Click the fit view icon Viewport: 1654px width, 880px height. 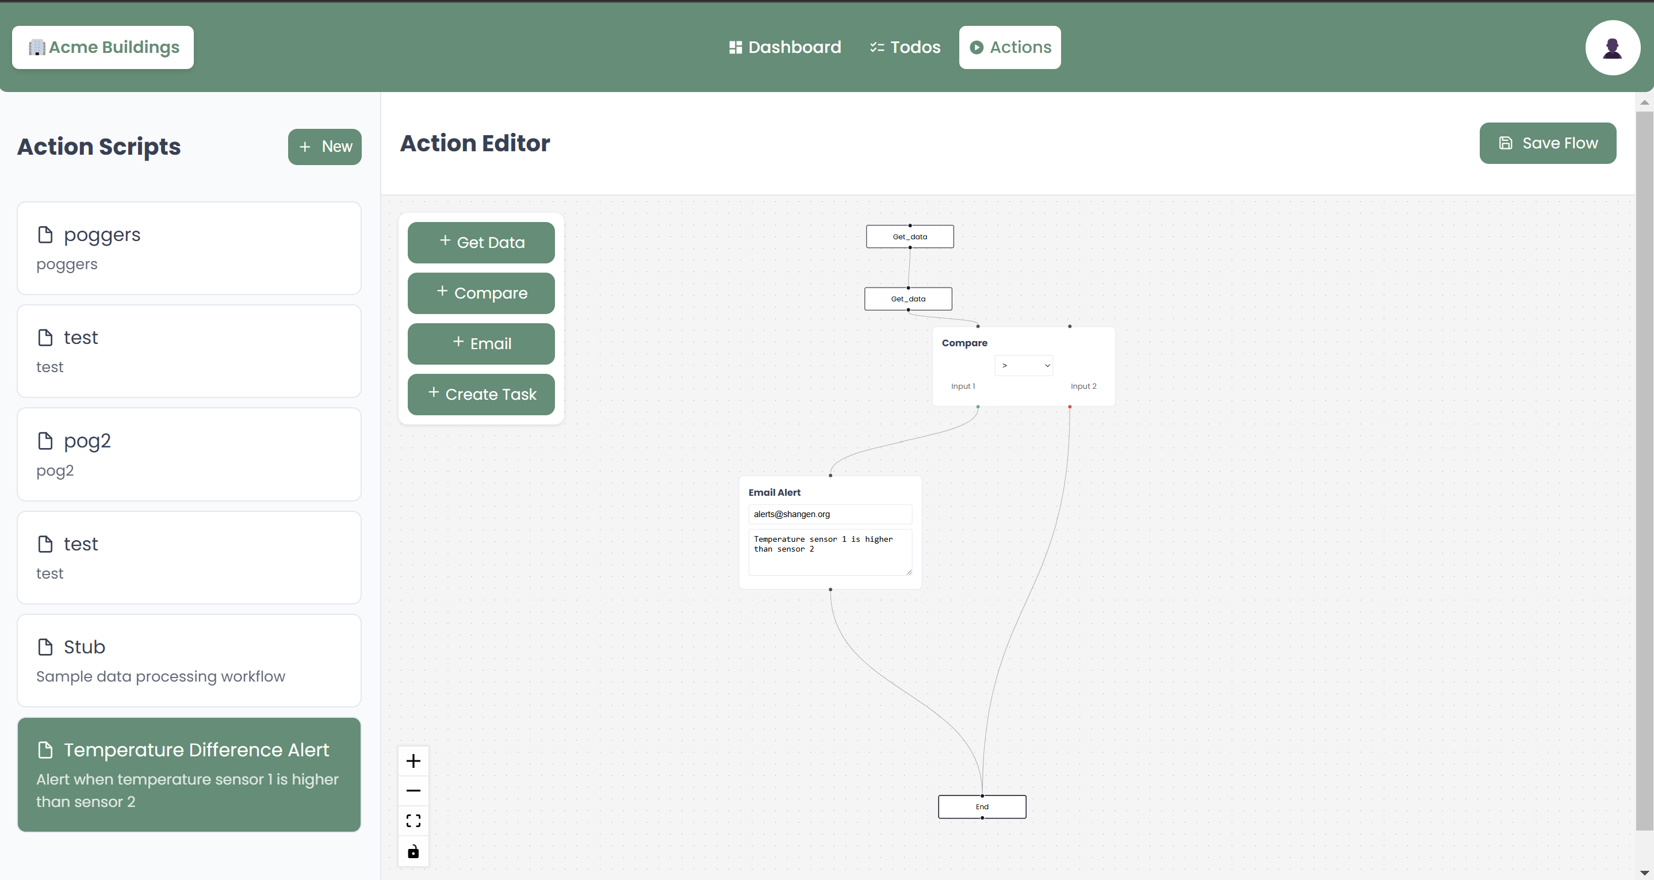[x=413, y=821]
